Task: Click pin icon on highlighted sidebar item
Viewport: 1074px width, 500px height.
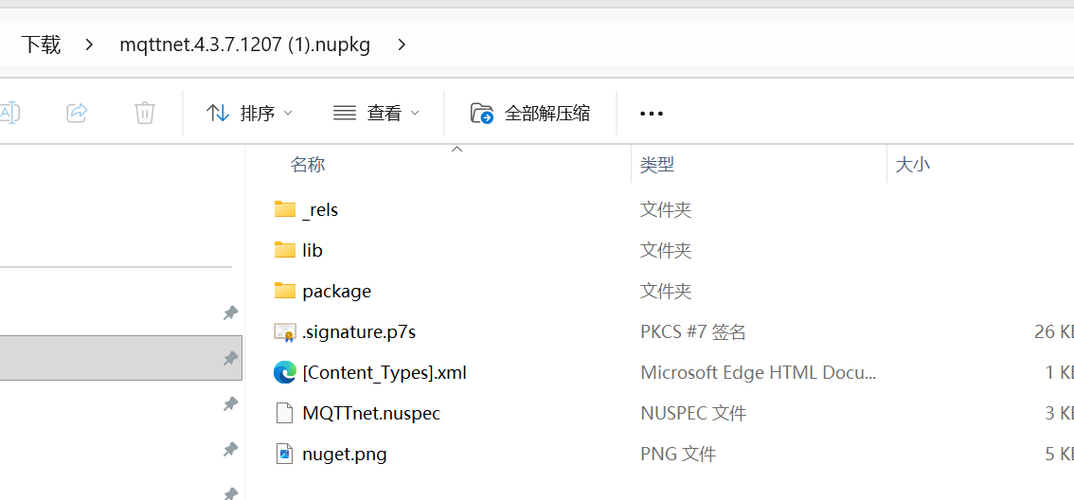Action: coord(231,358)
